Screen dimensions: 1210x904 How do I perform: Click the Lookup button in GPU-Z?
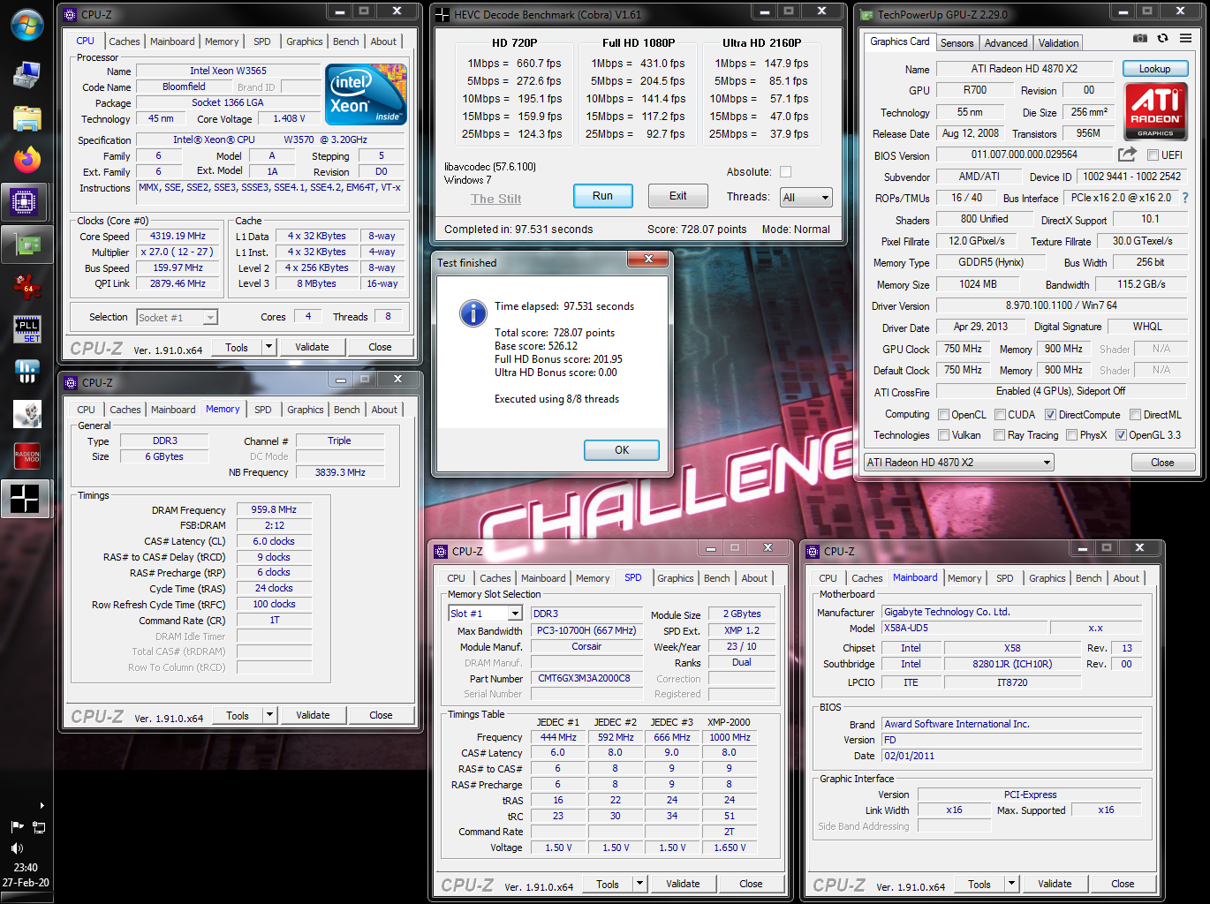pos(1154,69)
